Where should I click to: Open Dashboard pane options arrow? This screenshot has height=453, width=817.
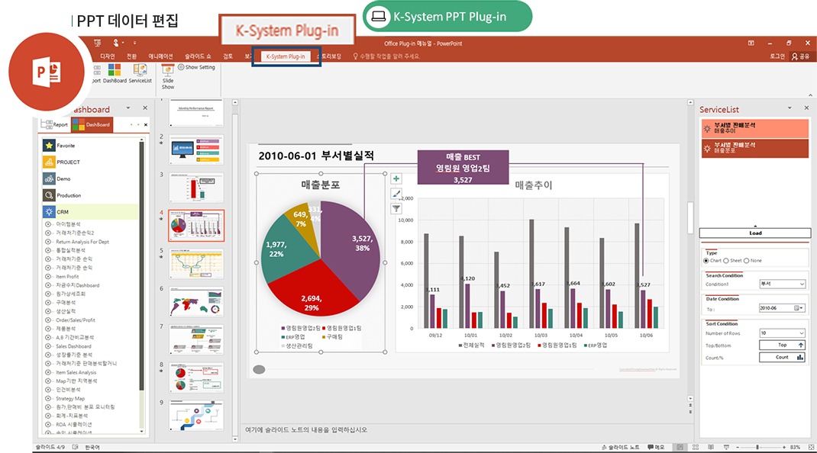click(128, 108)
